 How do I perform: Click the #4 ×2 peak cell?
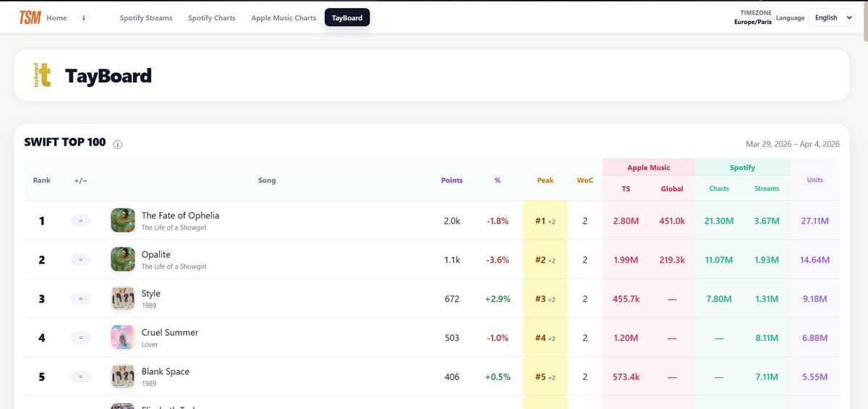coord(545,338)
